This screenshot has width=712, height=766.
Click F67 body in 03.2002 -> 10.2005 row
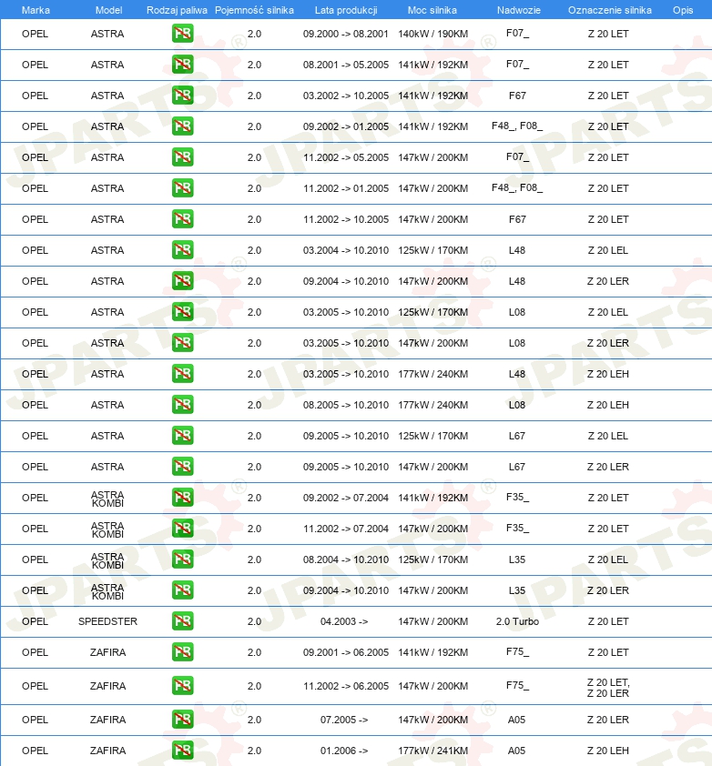point(517,96)
